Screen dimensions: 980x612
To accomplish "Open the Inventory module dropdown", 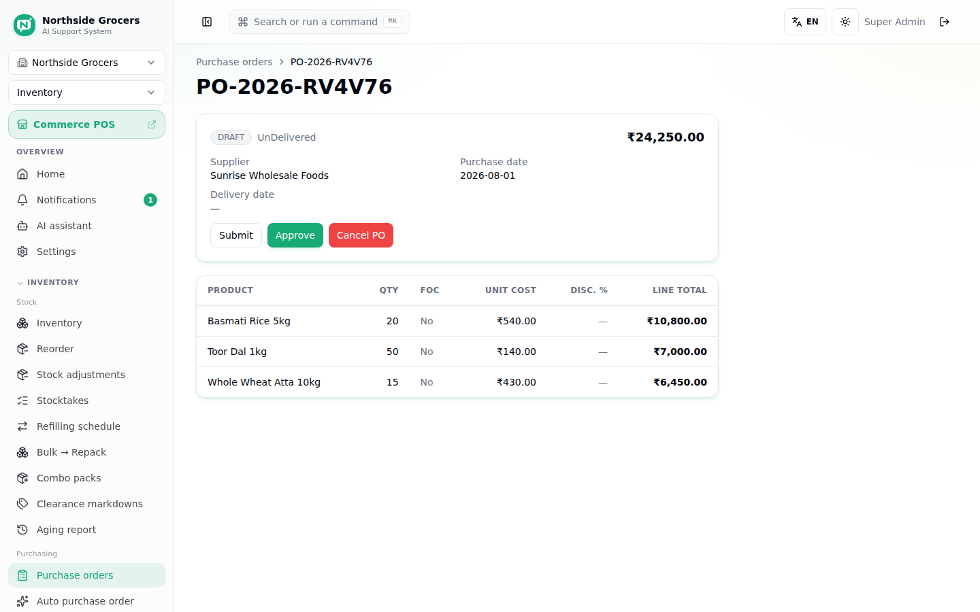I will pyautogui.click(x=86, y=92).
